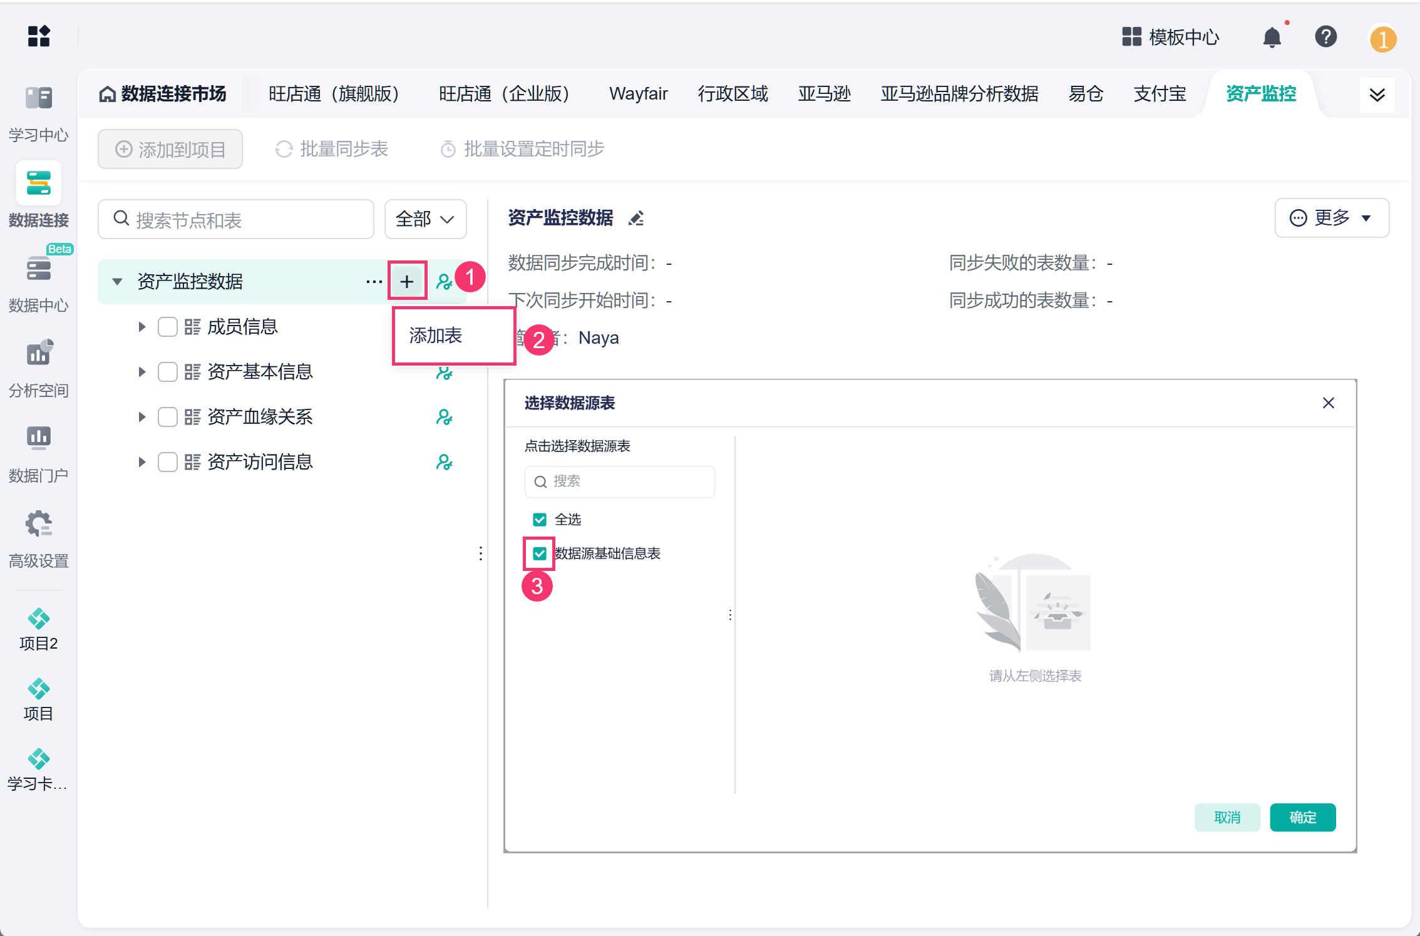This screenshot has width=1420, height=936.
Task: Switch to the 亚马逊 tab
Action: coord(824,94)
